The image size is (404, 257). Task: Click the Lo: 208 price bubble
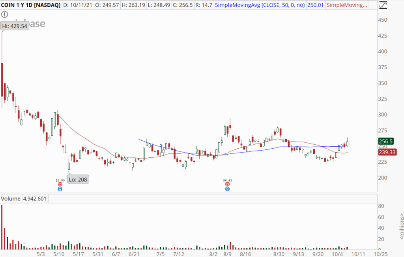[x=78, y=180]
